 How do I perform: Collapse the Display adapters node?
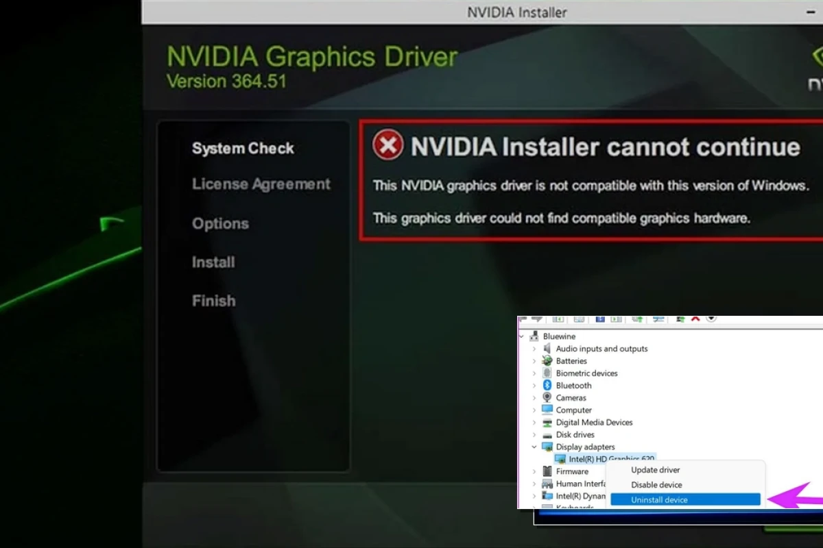[x=535, y=447]
